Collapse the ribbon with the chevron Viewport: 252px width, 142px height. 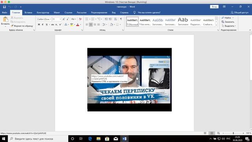250,30
